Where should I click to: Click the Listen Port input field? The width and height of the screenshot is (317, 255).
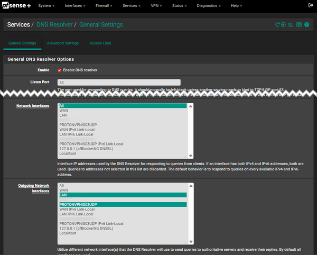pyautogui.click(x=119, y=83)
